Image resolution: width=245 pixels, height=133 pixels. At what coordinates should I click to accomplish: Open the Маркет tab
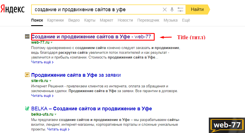106,20
